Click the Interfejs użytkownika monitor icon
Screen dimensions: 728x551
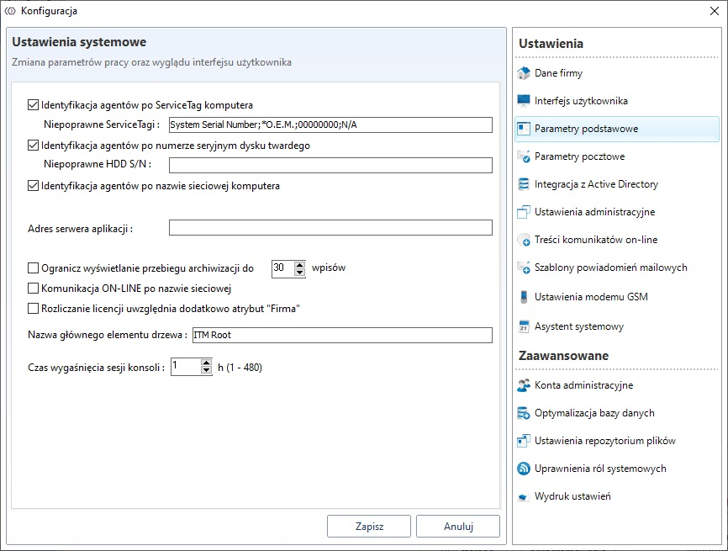pyautogui.click(x=524, y=101)
